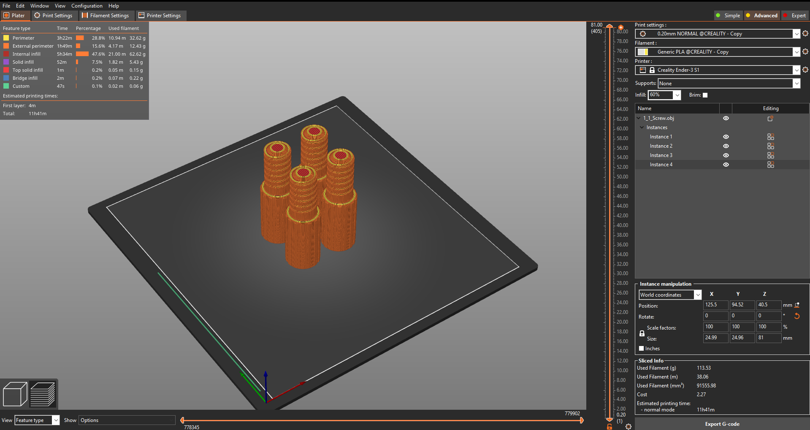Click the 1_1_Screw.obj editing icon
The image size is (810, 430).
pyautogui.click(x=770, y=119)
